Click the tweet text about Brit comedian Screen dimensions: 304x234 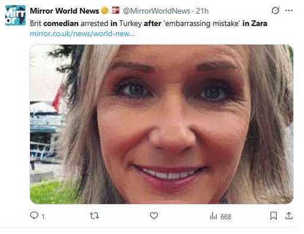point(148,24)
